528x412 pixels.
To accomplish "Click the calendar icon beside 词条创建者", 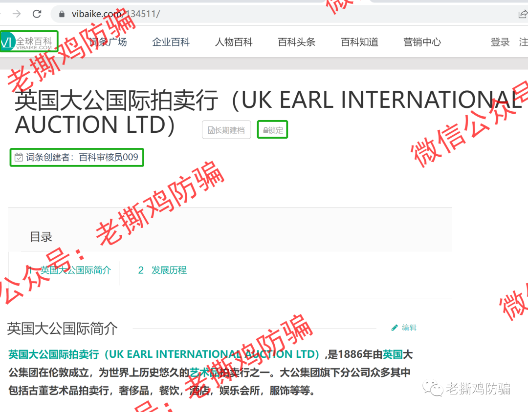I will coord(19,157).
